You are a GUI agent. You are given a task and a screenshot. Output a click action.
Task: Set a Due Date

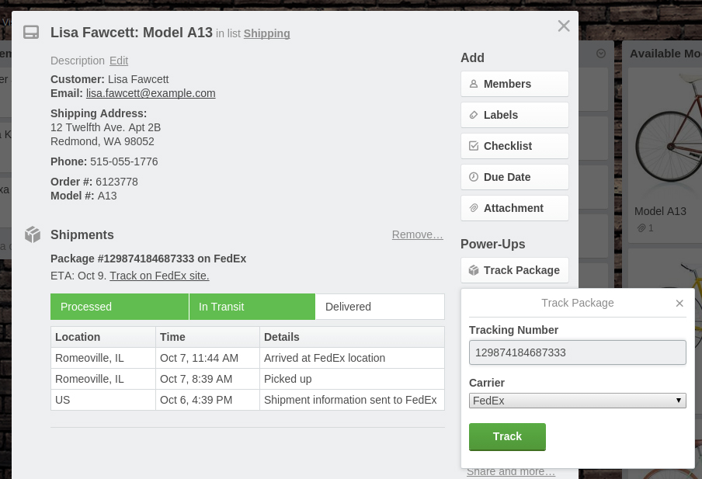click(x=514, y=177)
